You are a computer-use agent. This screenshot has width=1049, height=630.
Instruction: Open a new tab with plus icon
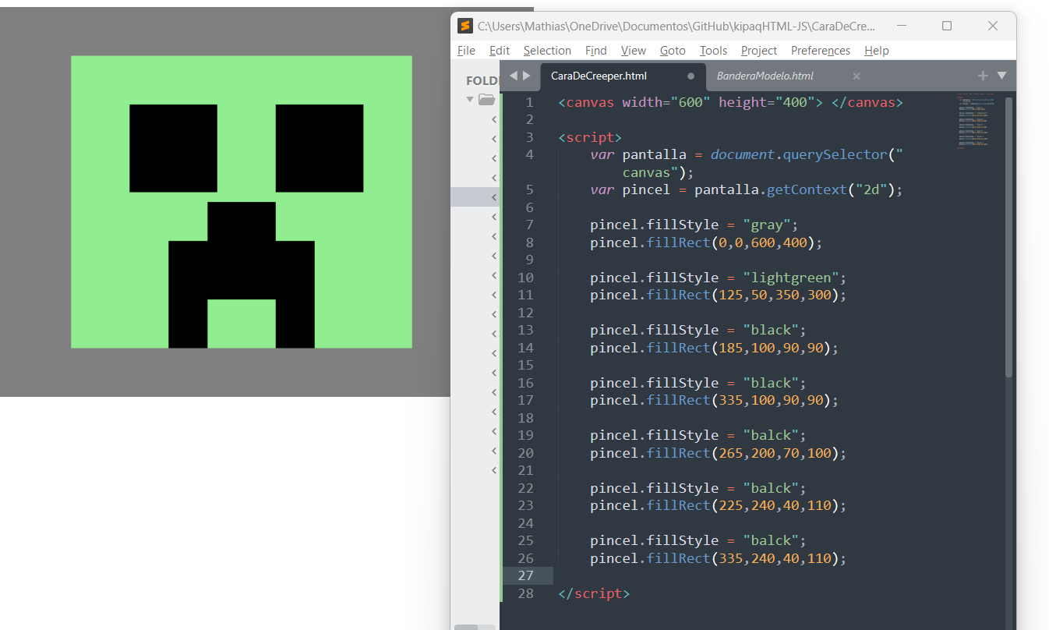click(x=983, y=76)
